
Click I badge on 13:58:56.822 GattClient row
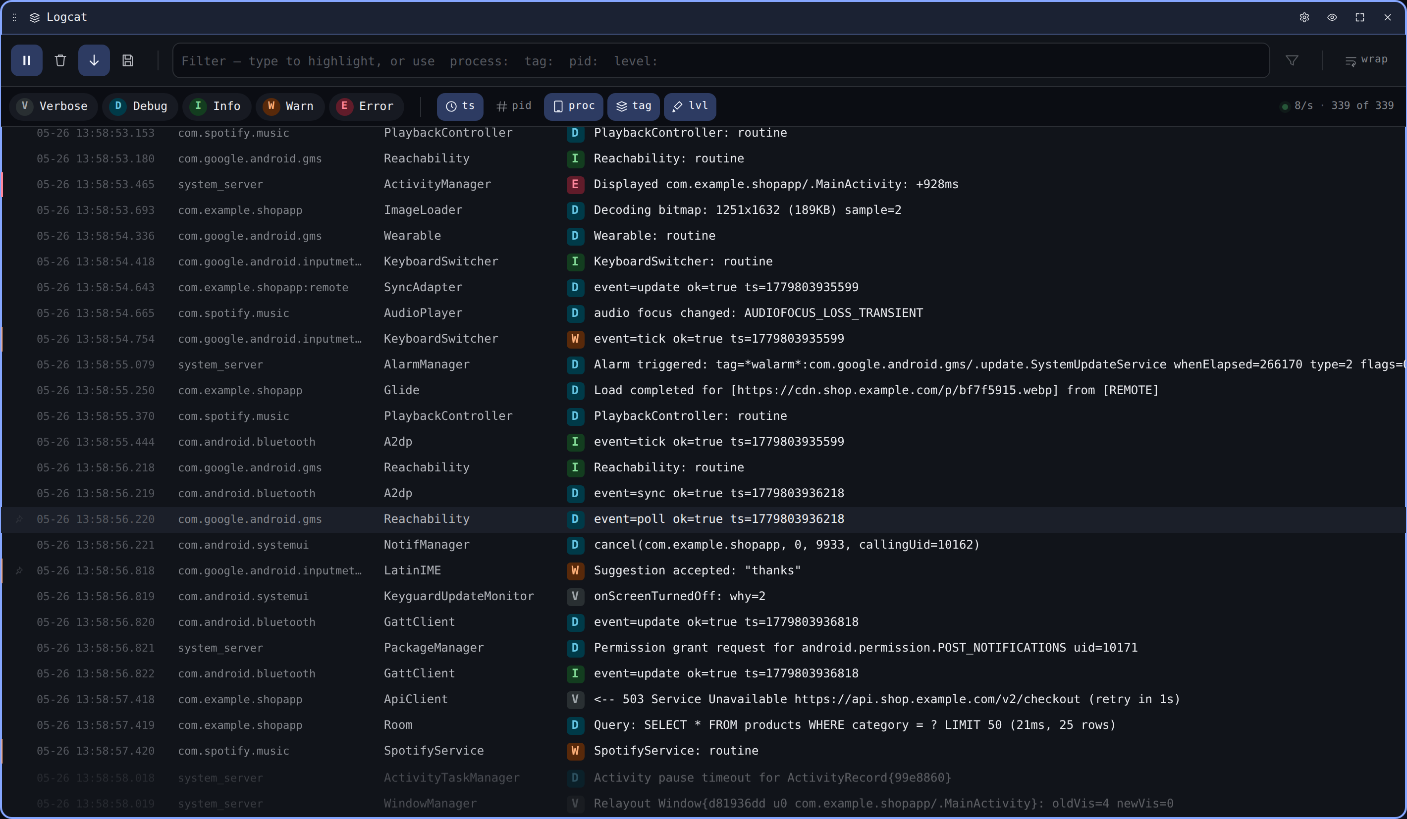575,674
